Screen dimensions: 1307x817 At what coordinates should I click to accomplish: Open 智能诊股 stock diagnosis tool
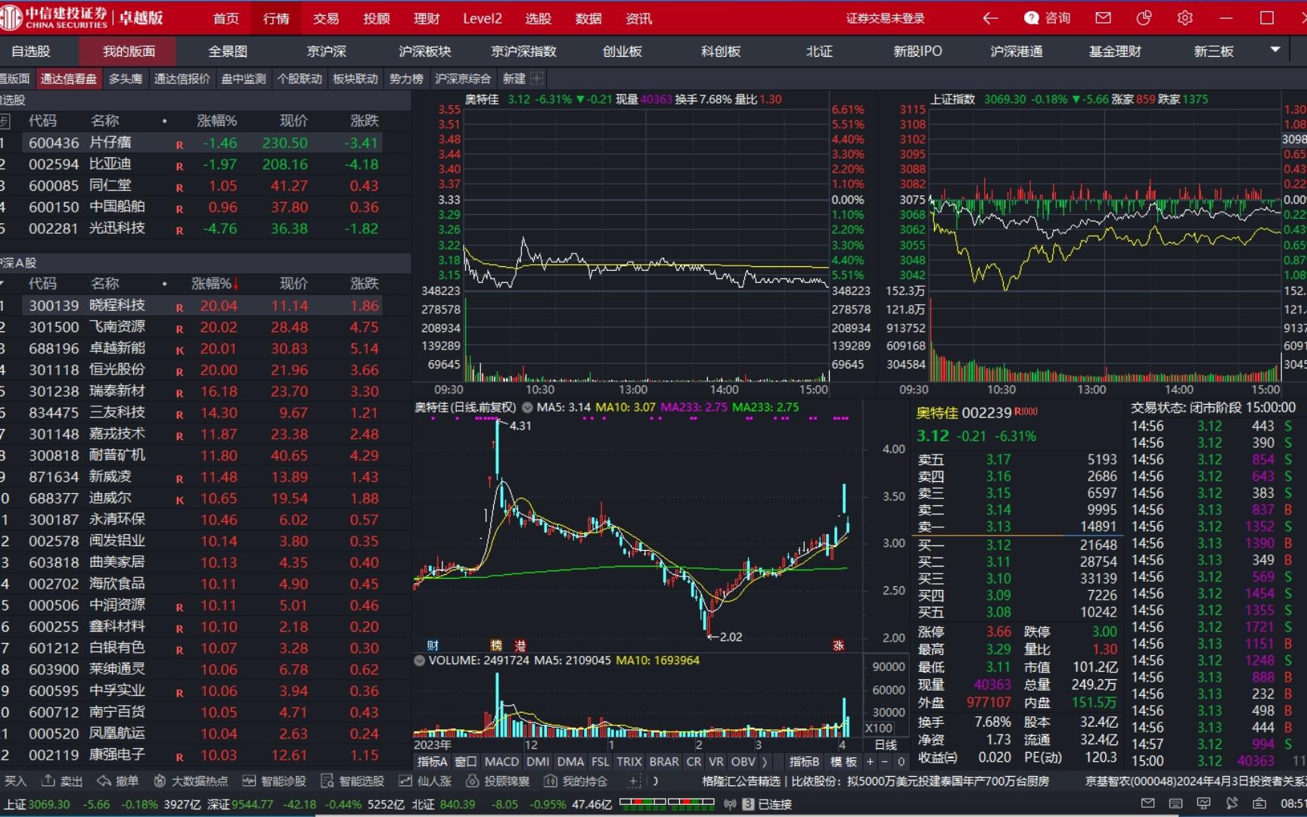click(x=275, y=781)
